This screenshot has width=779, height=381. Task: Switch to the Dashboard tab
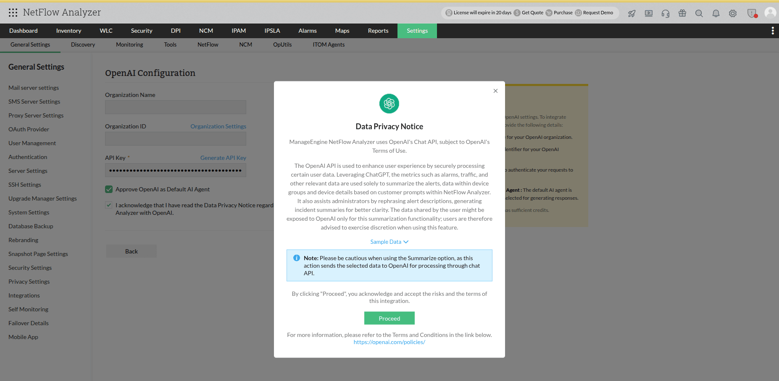[x=24, y=31]
